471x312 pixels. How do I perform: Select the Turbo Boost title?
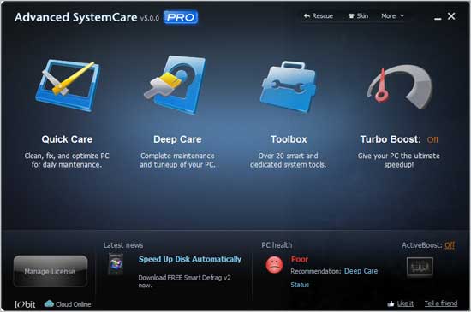point(391,139)
